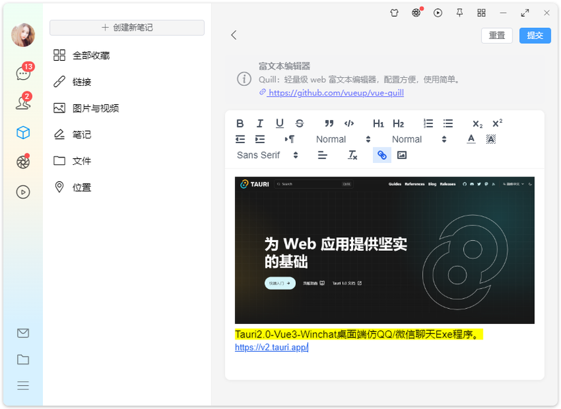Open the vue-quill GitHub link
The width and height of the screenshot is (561, 409).
pyautogui.click(x=335, y=93)
